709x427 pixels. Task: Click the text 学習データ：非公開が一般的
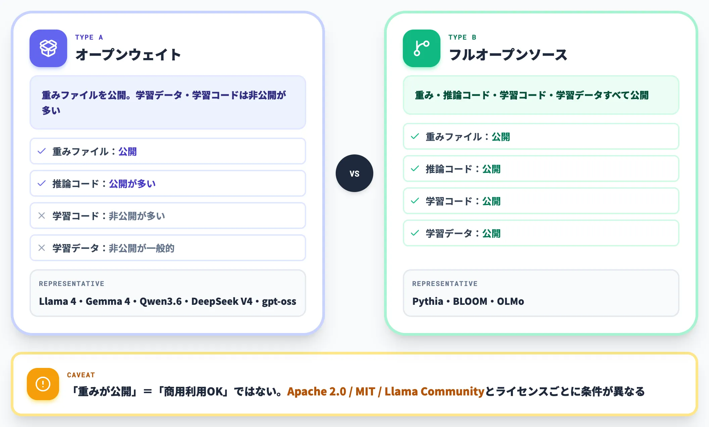click(113, 248)
